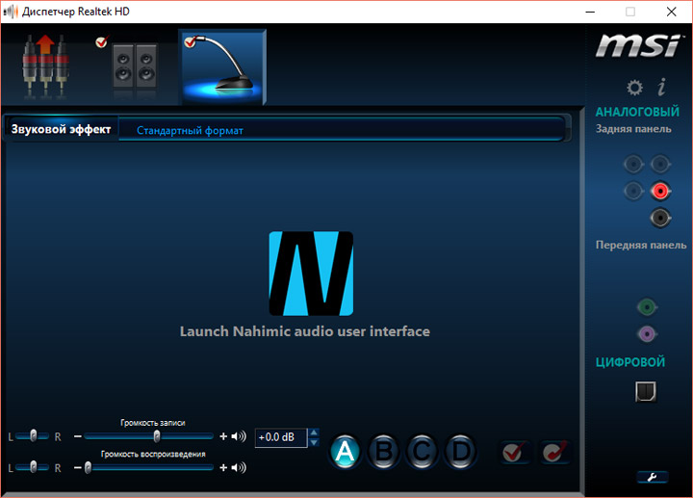Mute recording volume speaker icon
Image resolution: width=693 pixels, height=498 pixels.
click(239, 436)
